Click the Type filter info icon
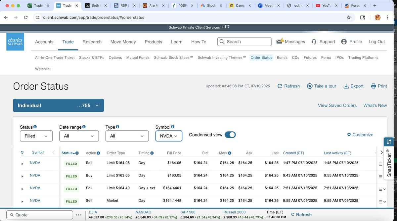Image resolution: width=397 pixels, height=221 pixels. click(x=117, y=127)
